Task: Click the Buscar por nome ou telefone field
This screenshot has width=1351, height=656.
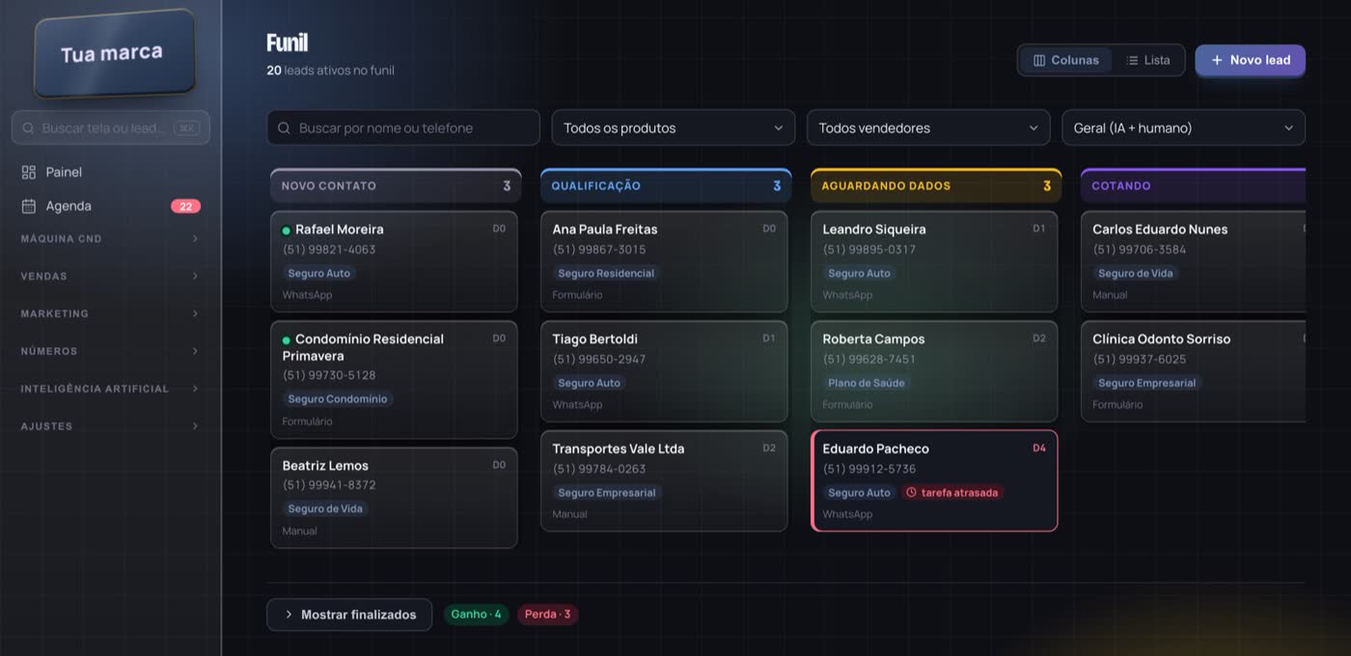Action: tap(403, 127)
